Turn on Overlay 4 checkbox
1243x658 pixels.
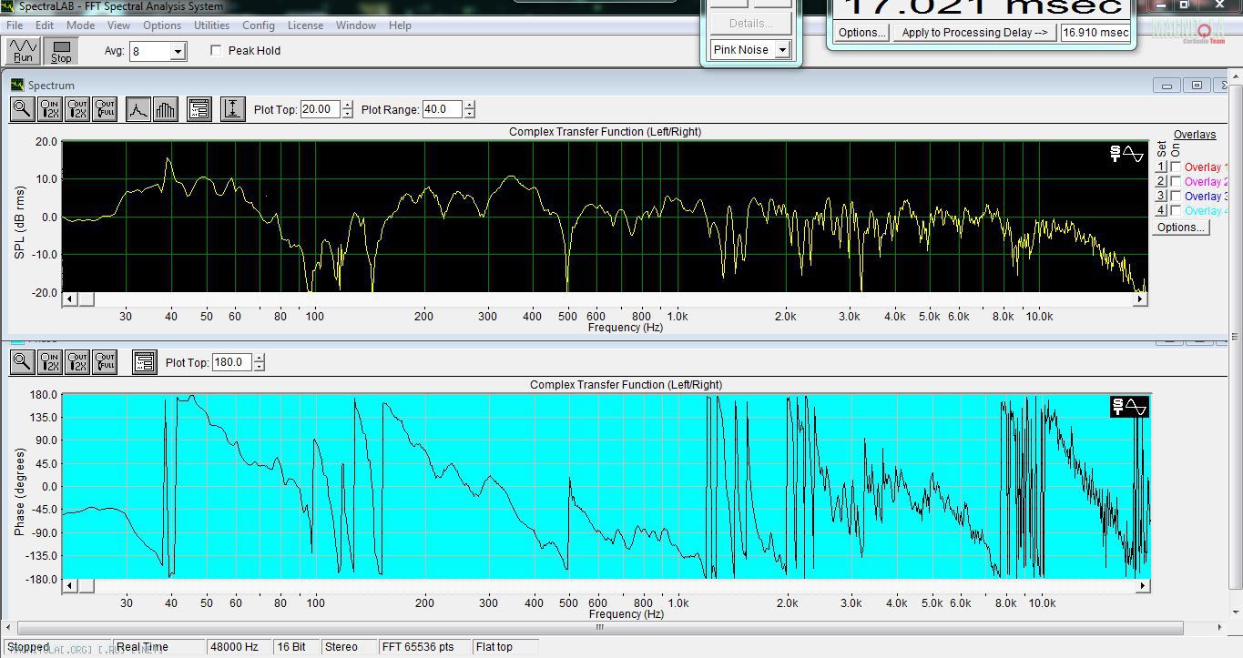coord(1177,211)
